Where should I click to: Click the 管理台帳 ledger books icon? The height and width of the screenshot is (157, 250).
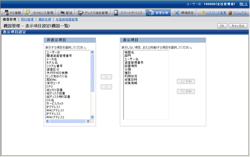click(151, 12)
